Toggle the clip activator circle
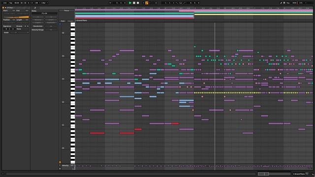This screenshot has height=177, width=315. tap(3, 8)
